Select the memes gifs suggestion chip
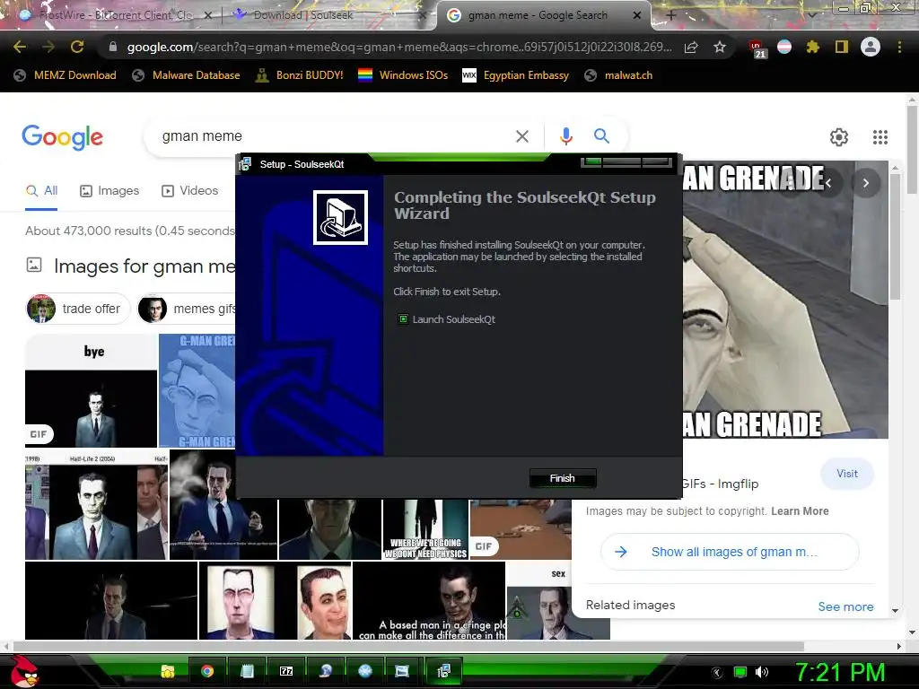 click(187, 309)
